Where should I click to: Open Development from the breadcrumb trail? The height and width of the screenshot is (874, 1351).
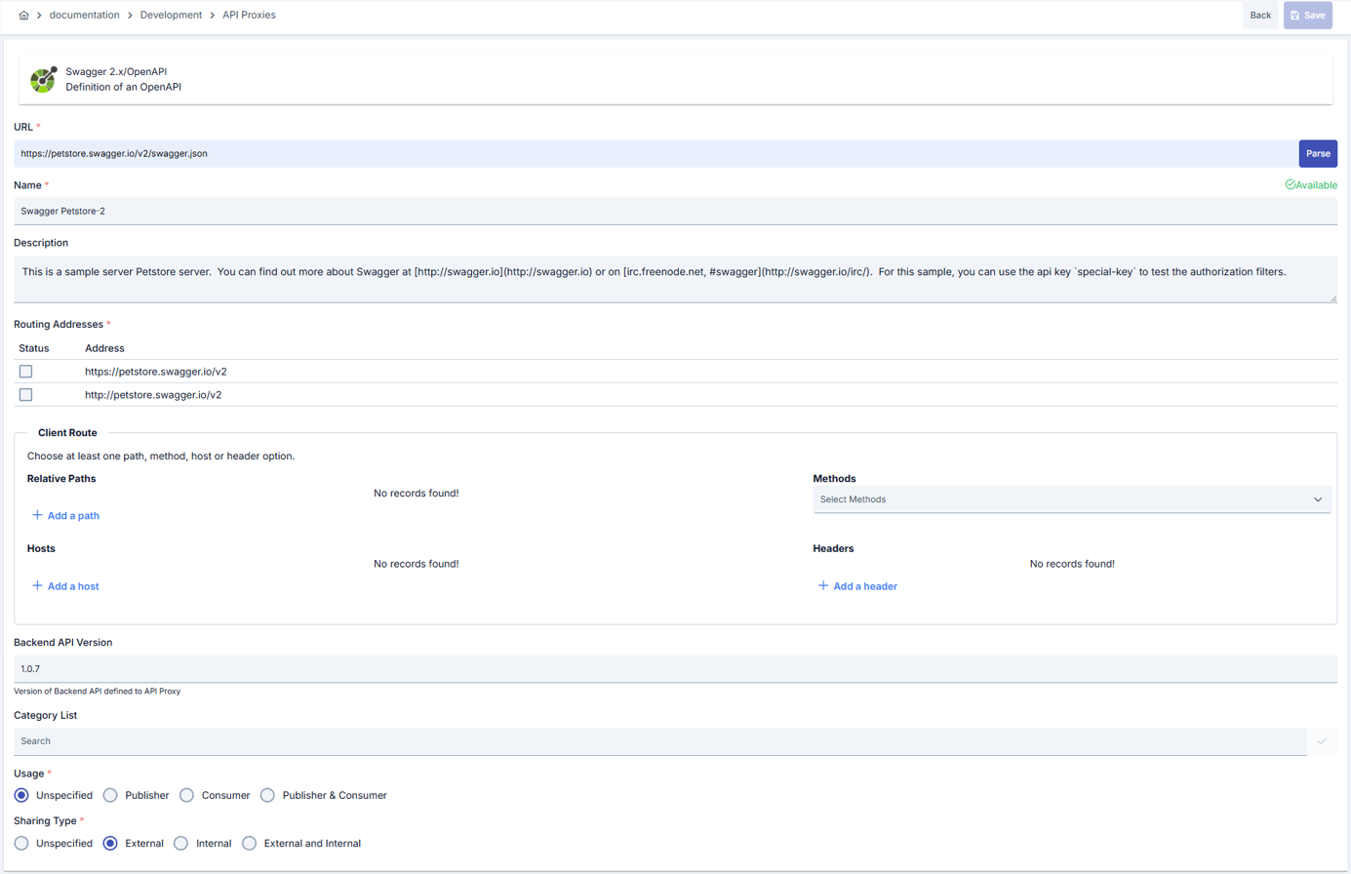click(x=171, y=15)
